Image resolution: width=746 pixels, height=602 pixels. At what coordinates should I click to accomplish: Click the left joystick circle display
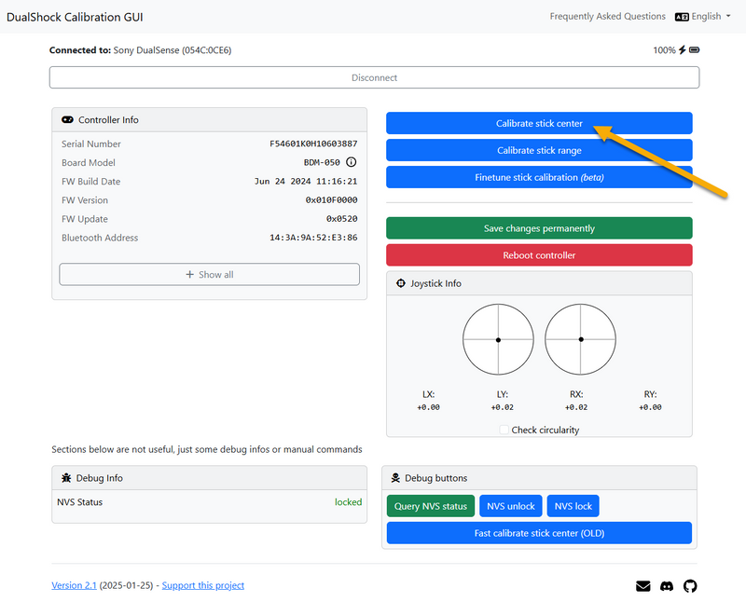(498, 339)
